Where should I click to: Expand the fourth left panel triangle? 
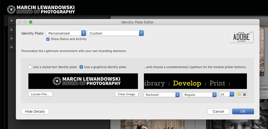point(12,47)
